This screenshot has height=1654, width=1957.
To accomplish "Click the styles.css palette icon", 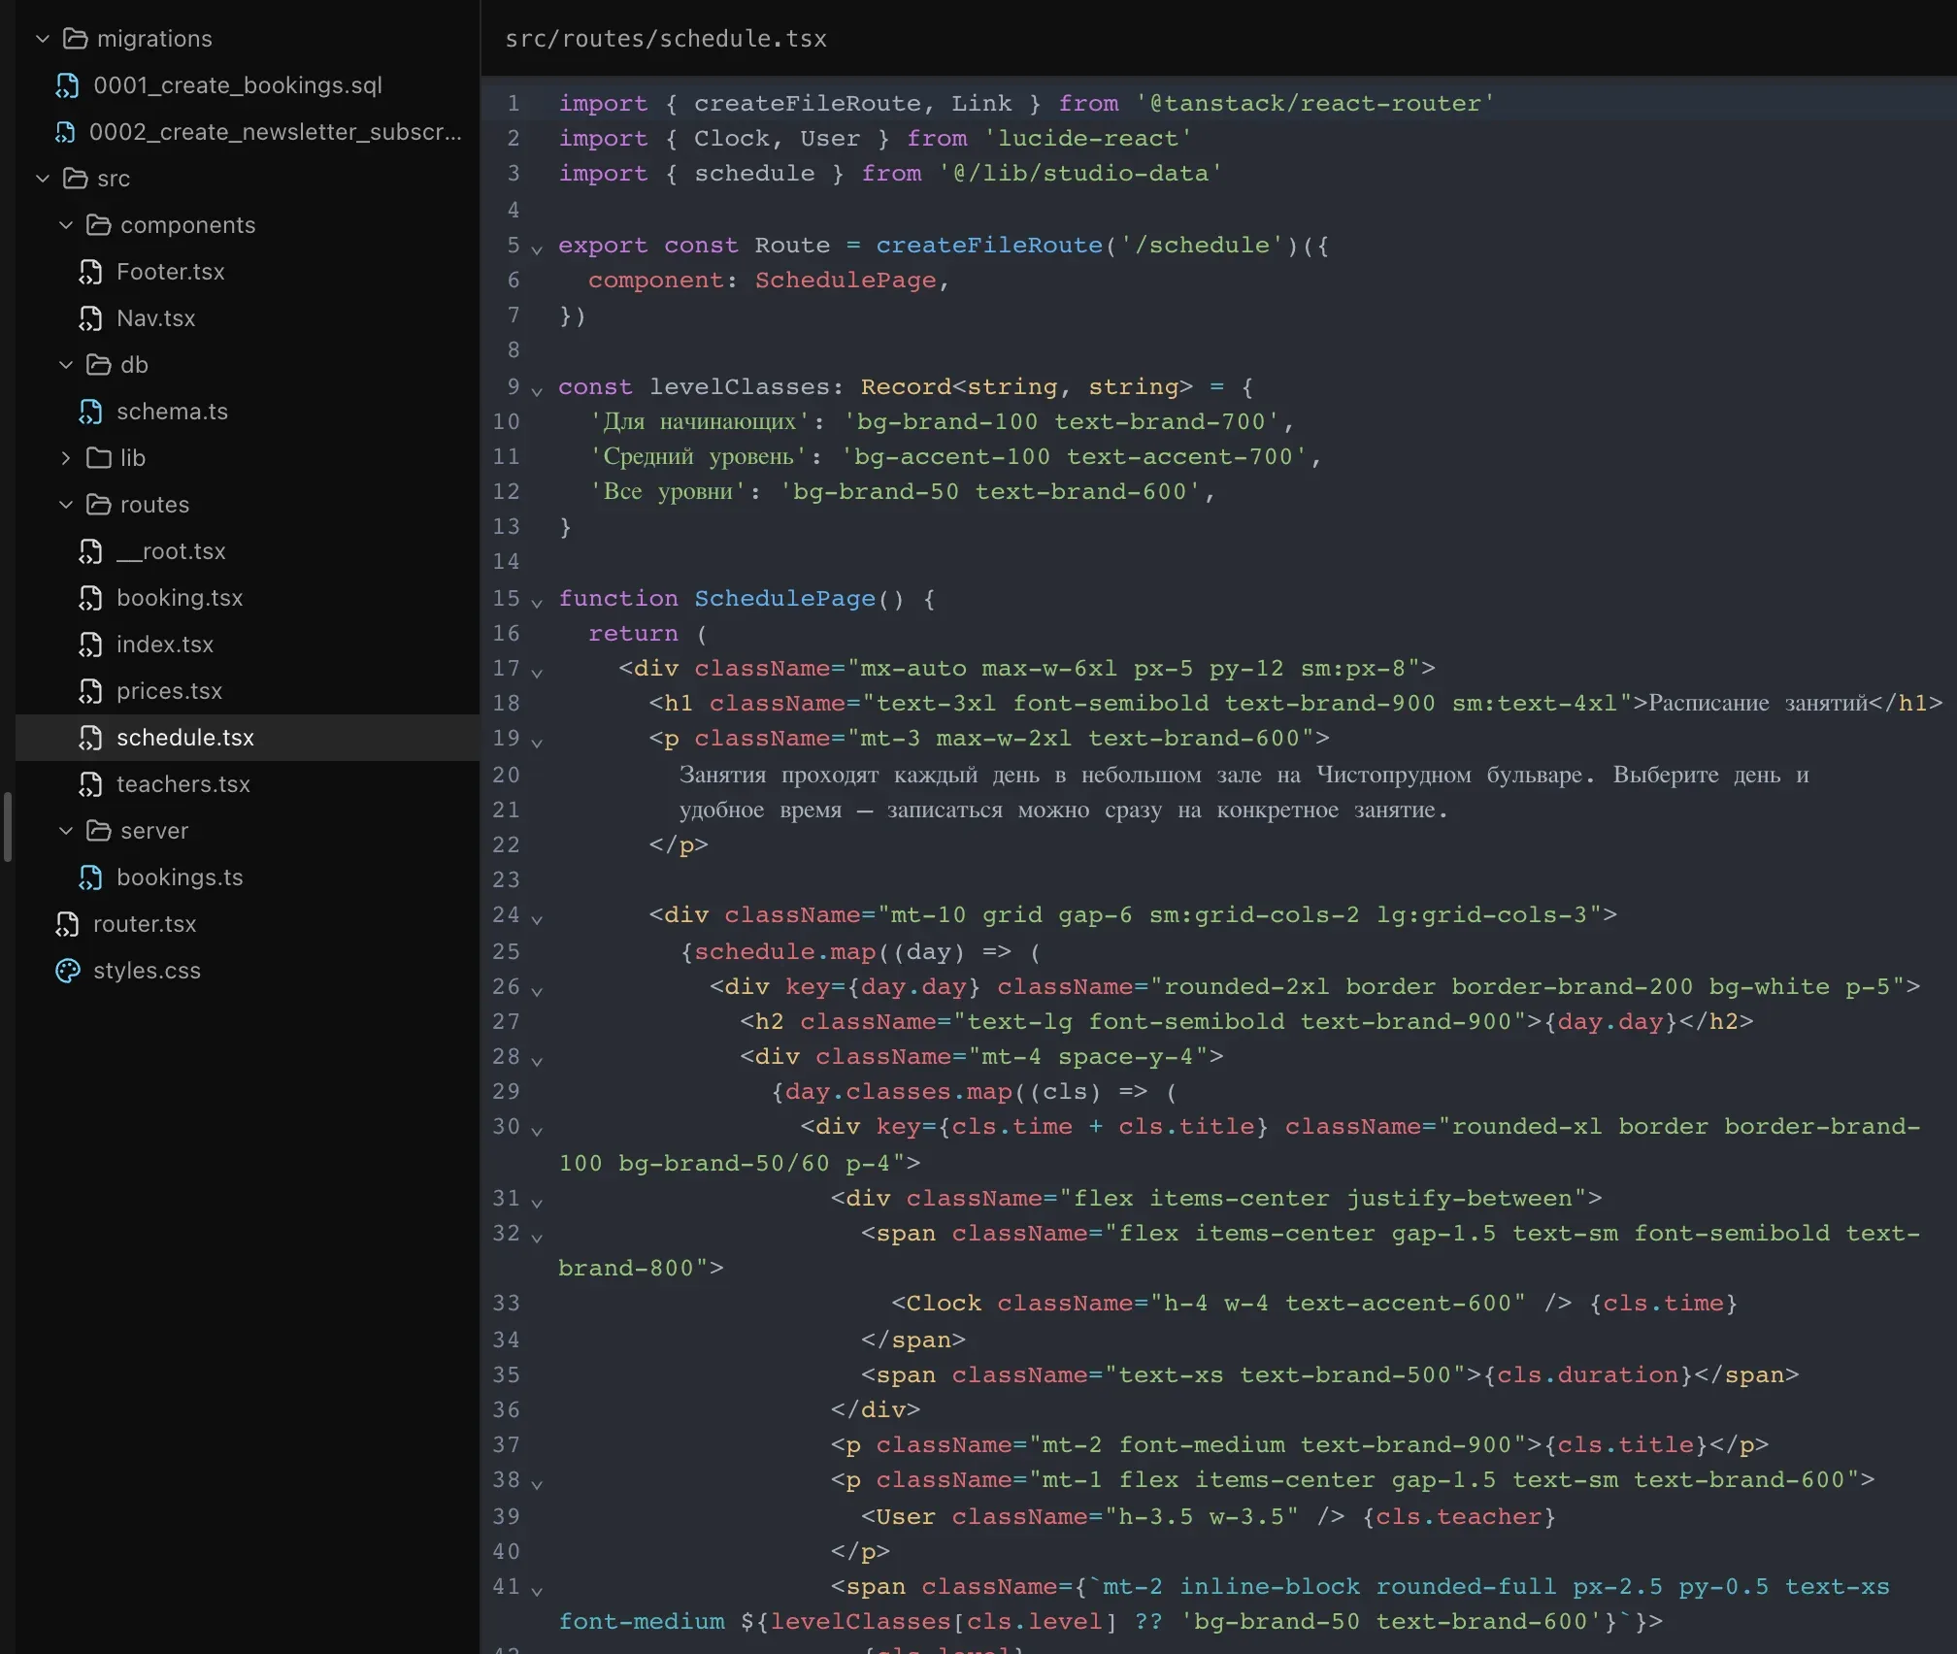I will [x=68, y=971].
